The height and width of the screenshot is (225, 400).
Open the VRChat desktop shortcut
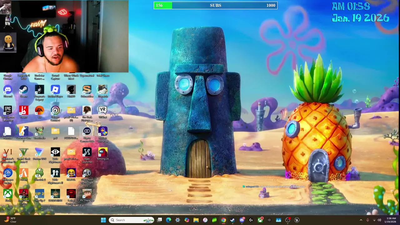click(x=103, y=112)
